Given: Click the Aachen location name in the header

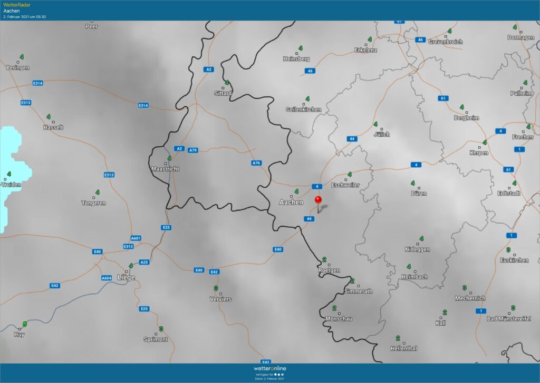Looking at the screenshot, I should [12, 11].
